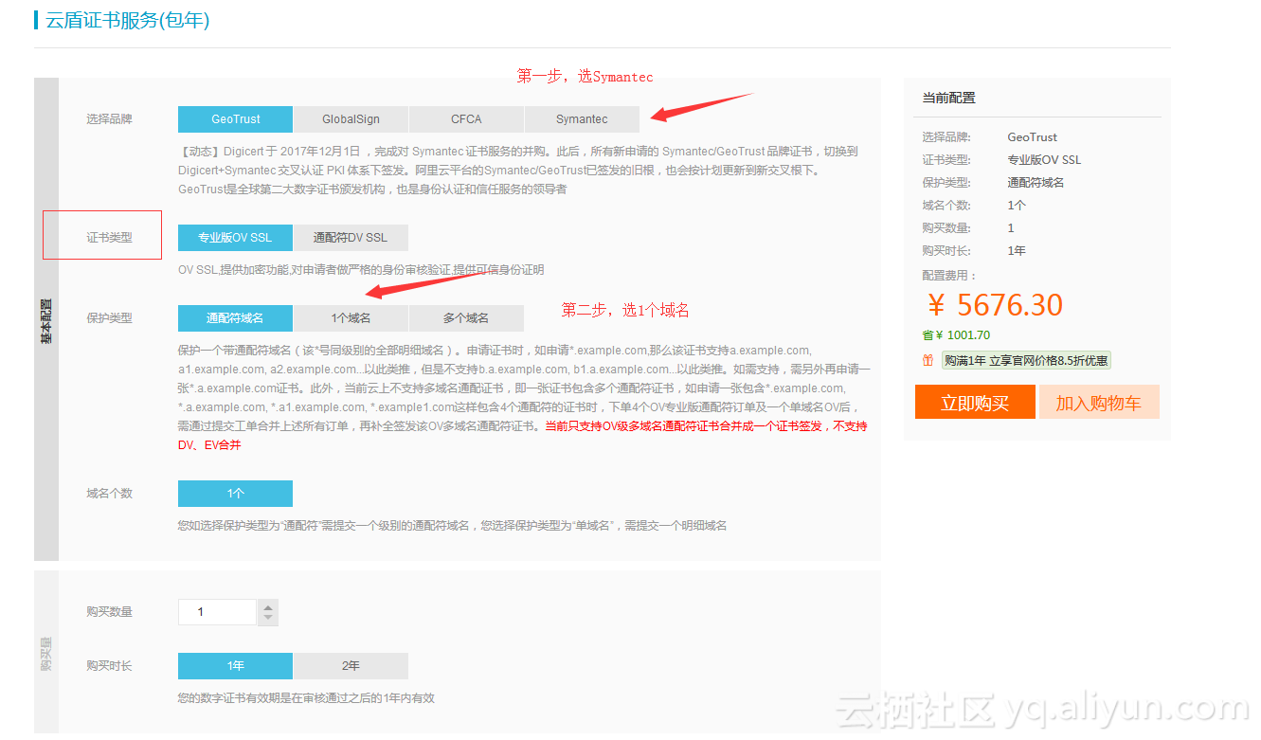Click the 购买量 section side tab
This screenshot has height=740, width=1261.
pos(46,652)
